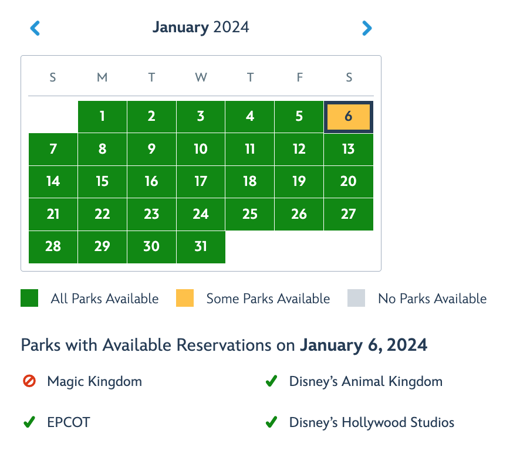This screenshot has height=454, width=520.
Task: Click EPCOT green checkmark icon
Action: click(29, 422)
